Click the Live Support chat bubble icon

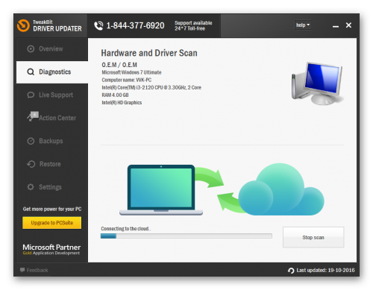coord(31,95)
